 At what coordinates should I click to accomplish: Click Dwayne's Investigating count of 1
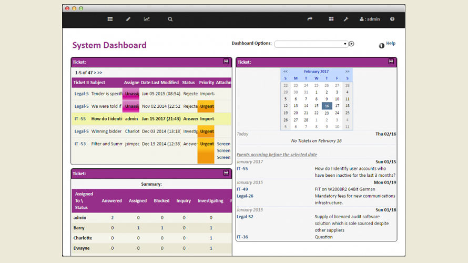tap(211, 248)
